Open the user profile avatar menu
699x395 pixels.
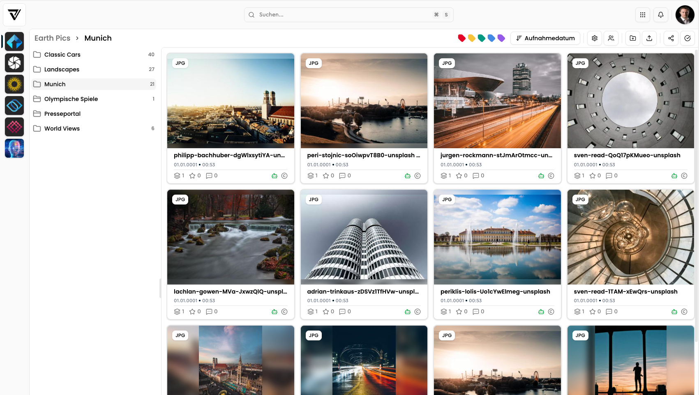point(685,15)
